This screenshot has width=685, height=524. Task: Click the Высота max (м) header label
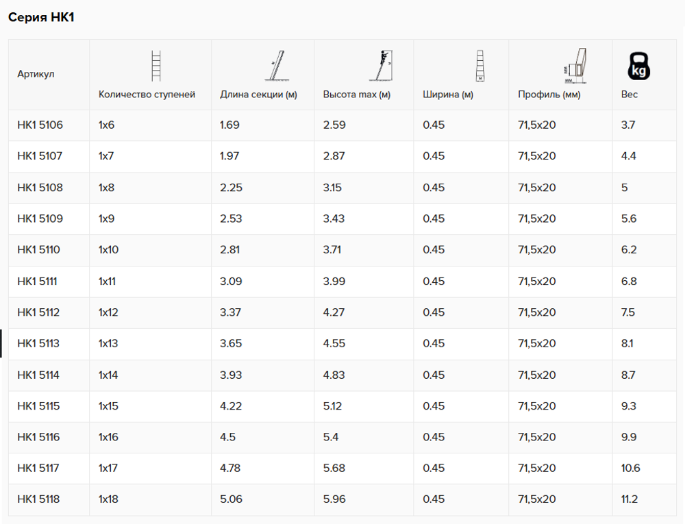pyautogui.click(x=356, y=95)
